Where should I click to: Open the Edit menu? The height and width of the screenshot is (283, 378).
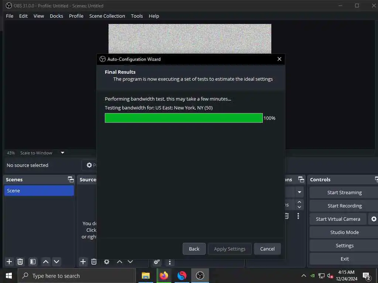(23, 16)
